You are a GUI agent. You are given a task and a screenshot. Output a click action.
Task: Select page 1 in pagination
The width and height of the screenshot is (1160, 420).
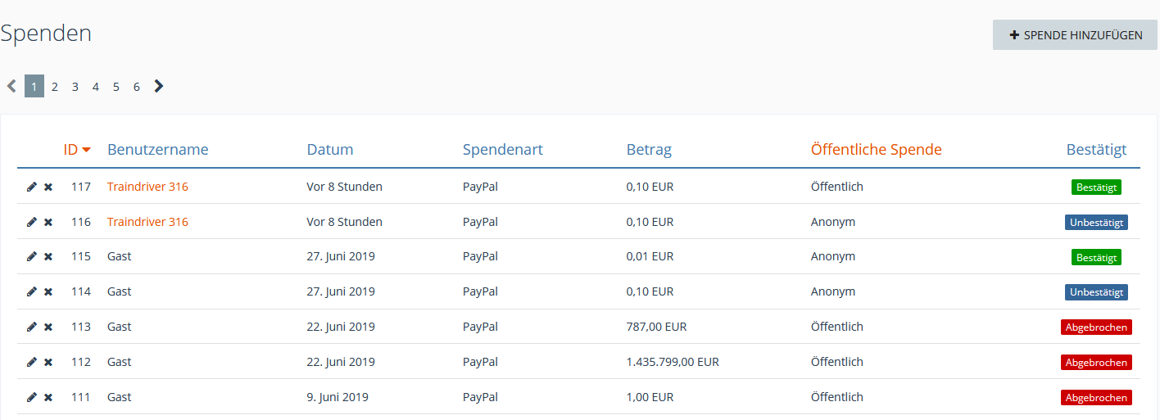[x=34, y=86]
